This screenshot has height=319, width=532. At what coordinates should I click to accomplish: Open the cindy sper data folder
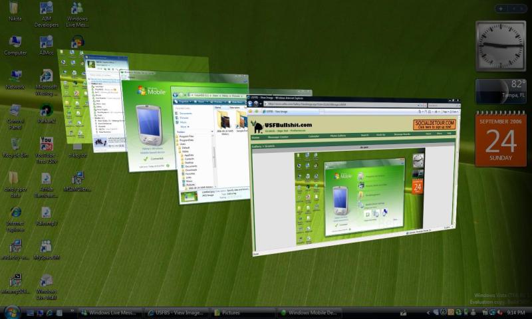[15, 185]
